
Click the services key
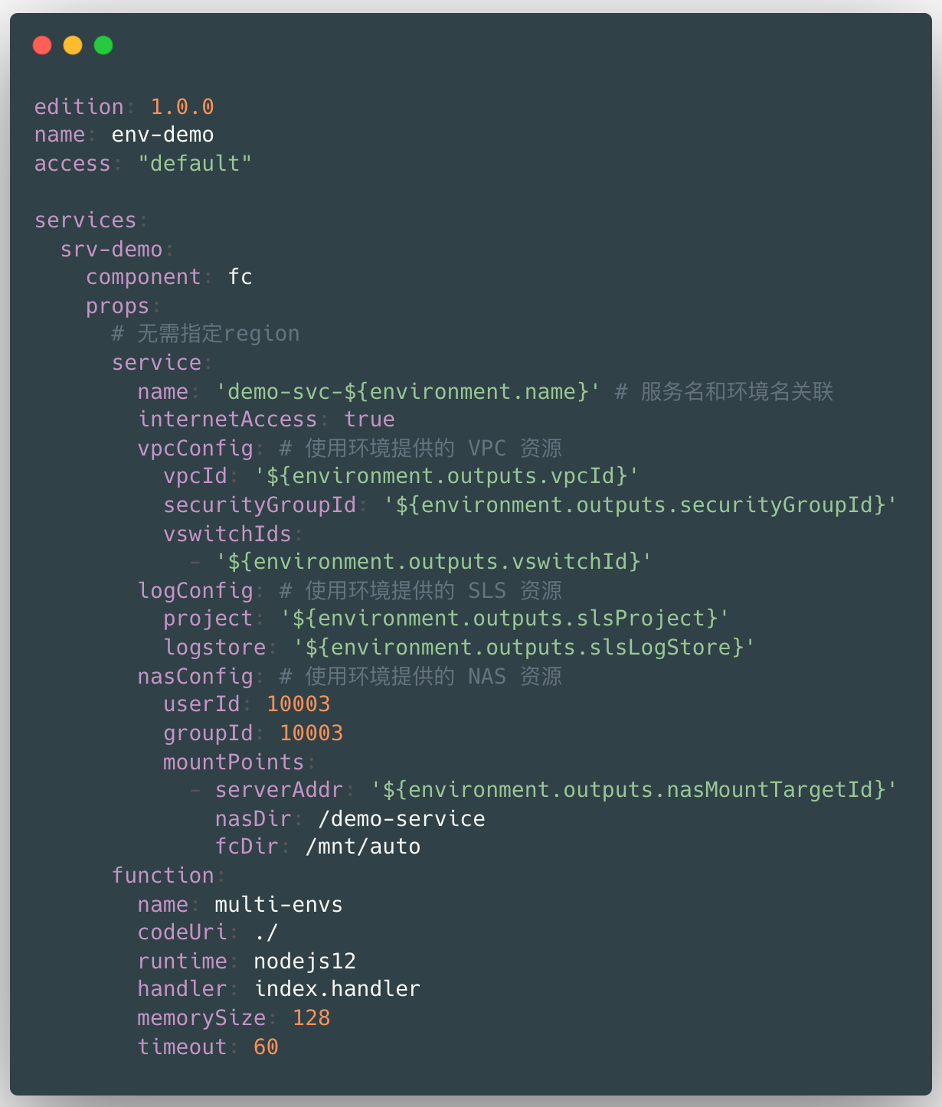click(85, 220)
